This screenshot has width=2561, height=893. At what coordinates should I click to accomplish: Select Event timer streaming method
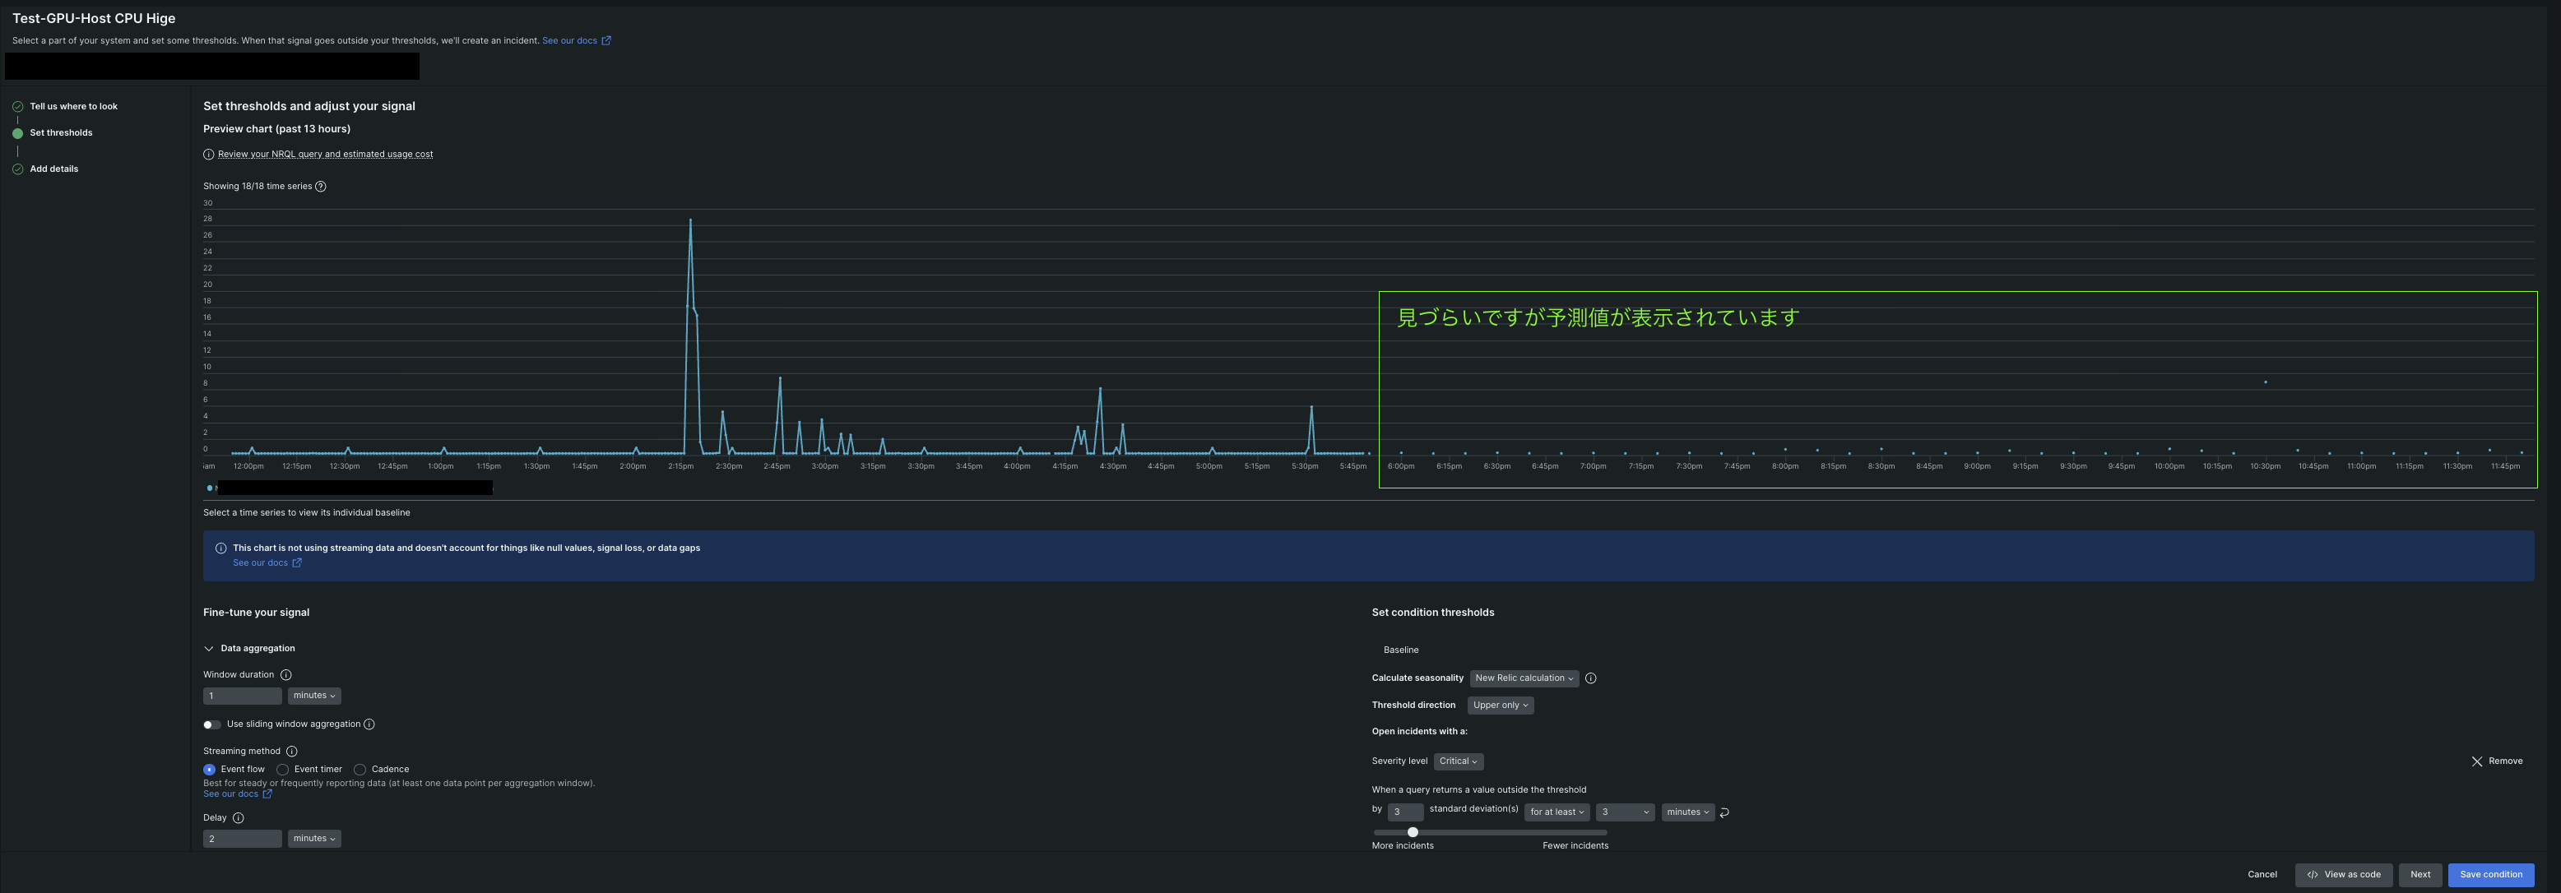(283, 770)
